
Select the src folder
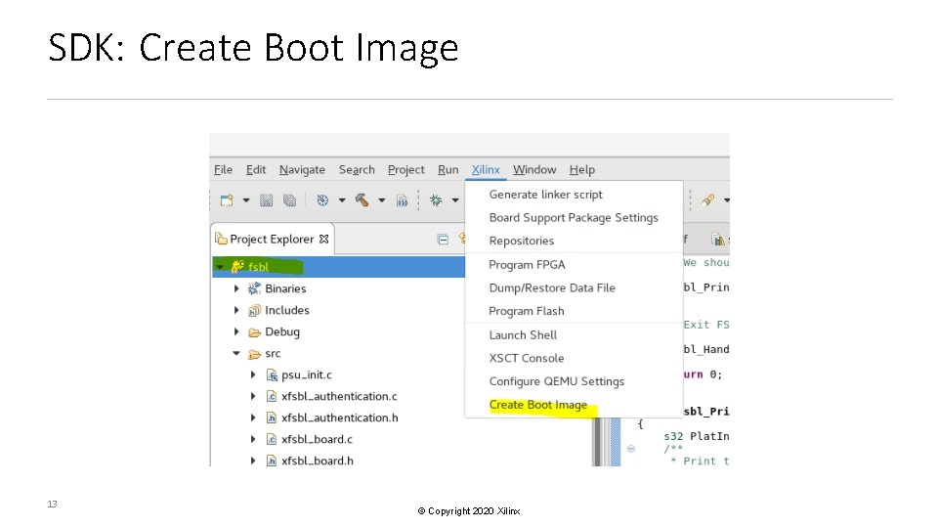[273, 353]
